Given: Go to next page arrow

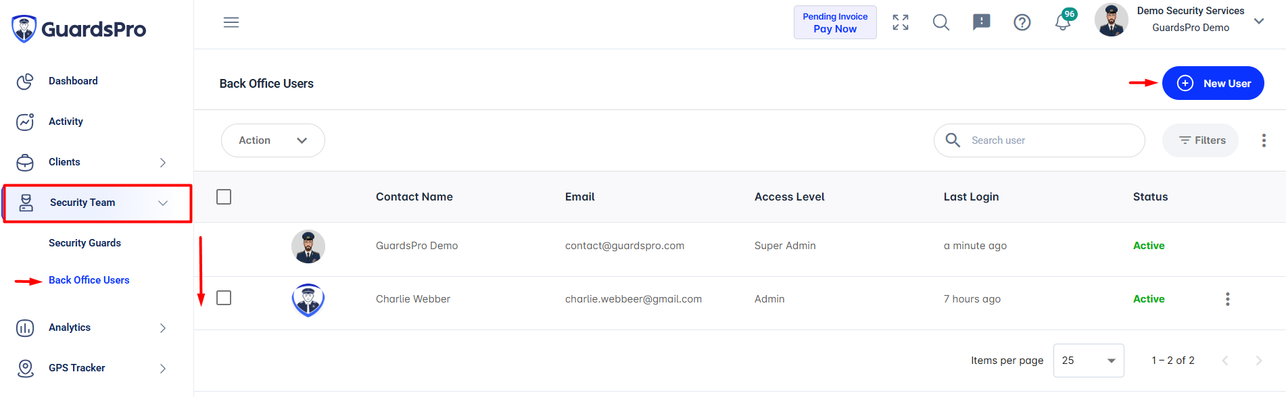Looking at the screenshot, I should click(x=1259, y=361).
